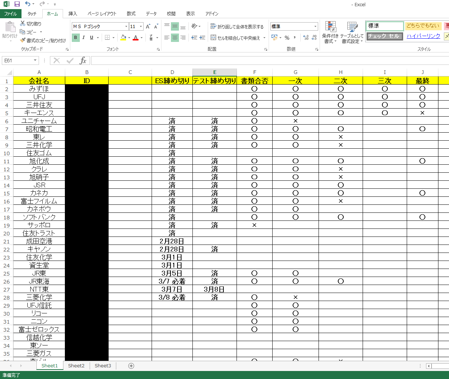Click the yellow fill color button
This screenshot has height=379, width=449.
123,38
